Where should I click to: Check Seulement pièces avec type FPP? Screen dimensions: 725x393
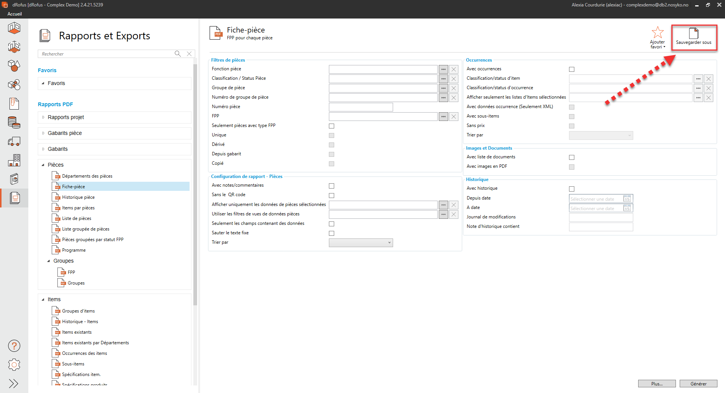[x=332, y=126]
